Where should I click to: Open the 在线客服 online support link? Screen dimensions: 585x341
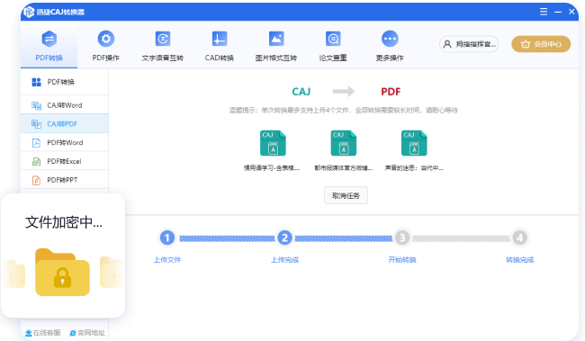pyautogui.click(x=43, y=333)
